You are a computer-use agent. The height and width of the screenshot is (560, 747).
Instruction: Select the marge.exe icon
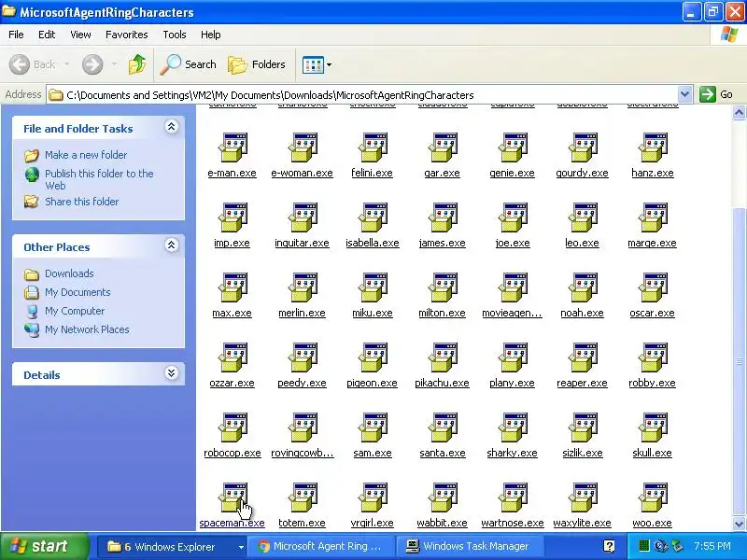point(653,217)
